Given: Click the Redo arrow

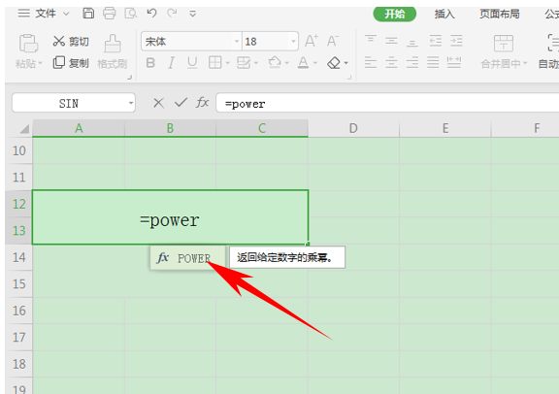Looking at the screenshot, I should pos(172,14).
